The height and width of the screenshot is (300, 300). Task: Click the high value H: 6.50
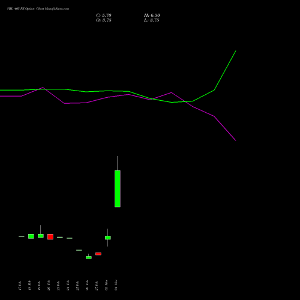point(152,16)
